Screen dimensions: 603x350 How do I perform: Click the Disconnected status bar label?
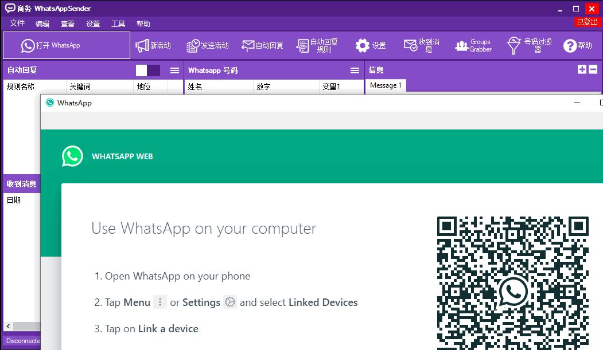tap(23, 341)
